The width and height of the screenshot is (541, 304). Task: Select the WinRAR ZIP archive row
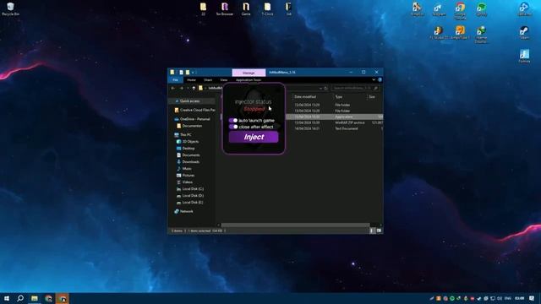pyautogui.click(x=334, y=122)
